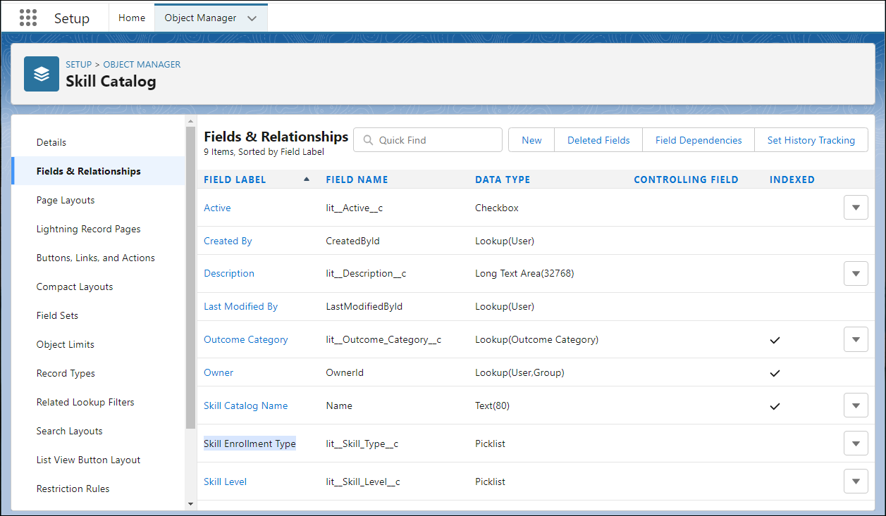This screenshot has width=886, height=516.
Task: Expand Description field row actions menu
Action: click(x=856, y=273)
